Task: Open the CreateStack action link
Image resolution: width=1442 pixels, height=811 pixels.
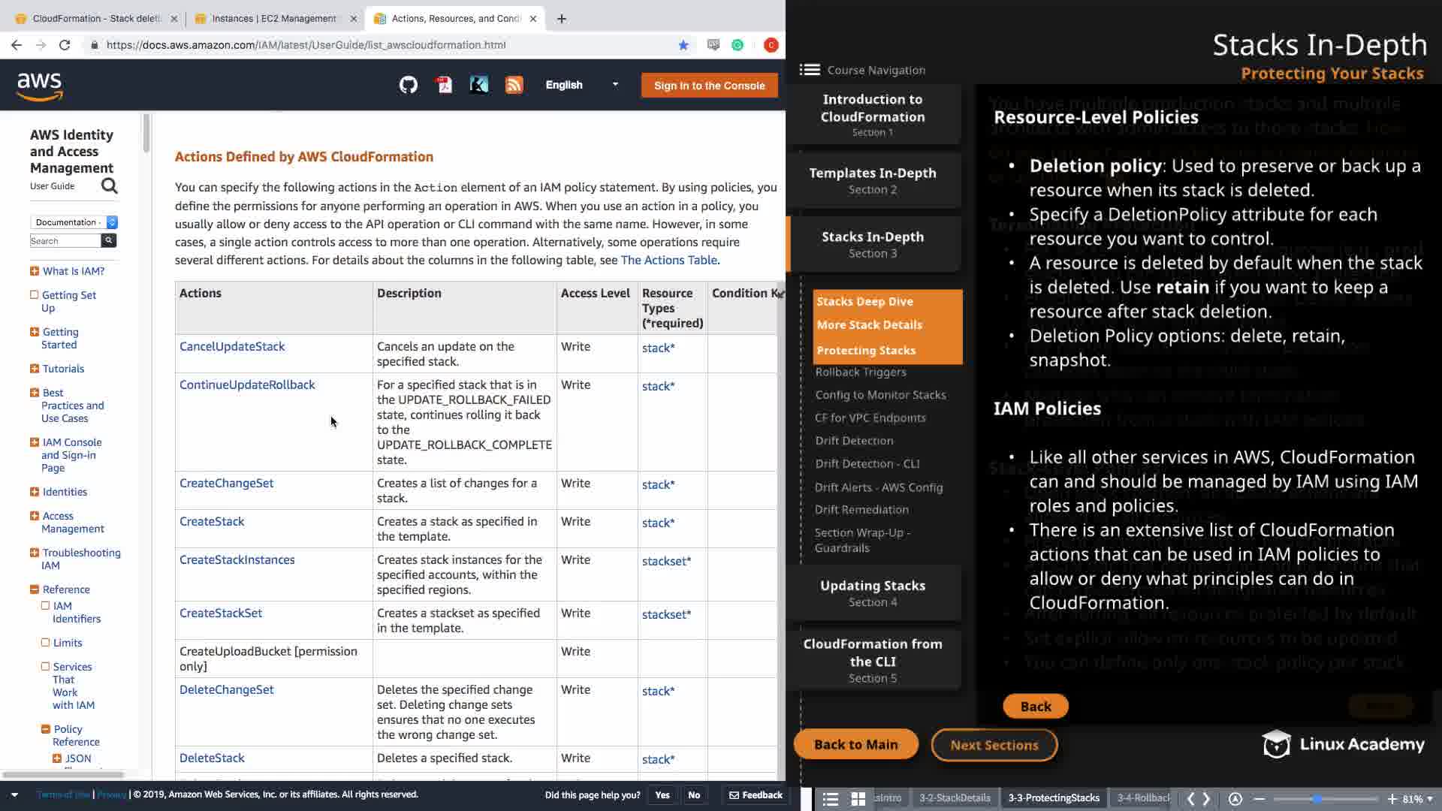Action: (212, 521)
